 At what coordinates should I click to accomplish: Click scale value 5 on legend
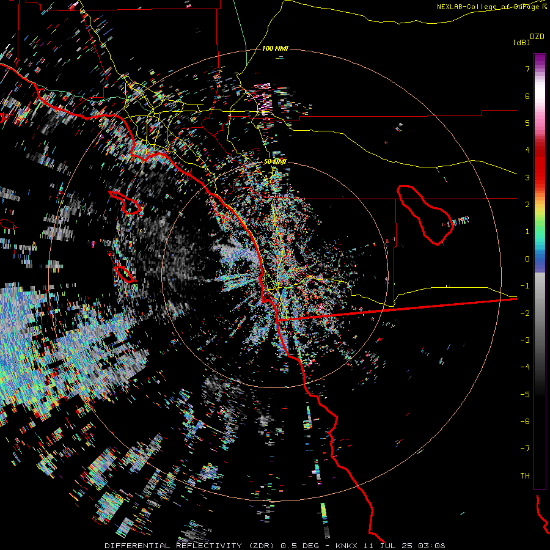tap(527, 123)
